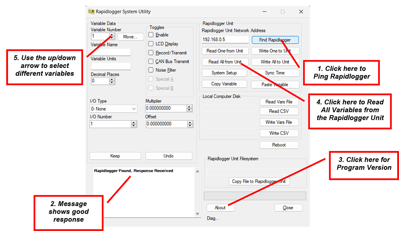Click the Sync Time button
The height and width of the screenshot is (231, 399).
[275, 73]
